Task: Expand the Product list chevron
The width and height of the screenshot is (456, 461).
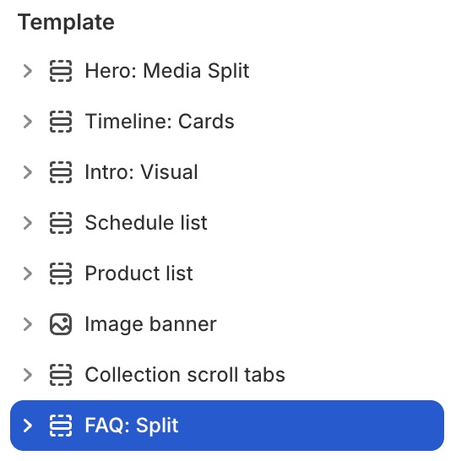Action: point(28,274)
